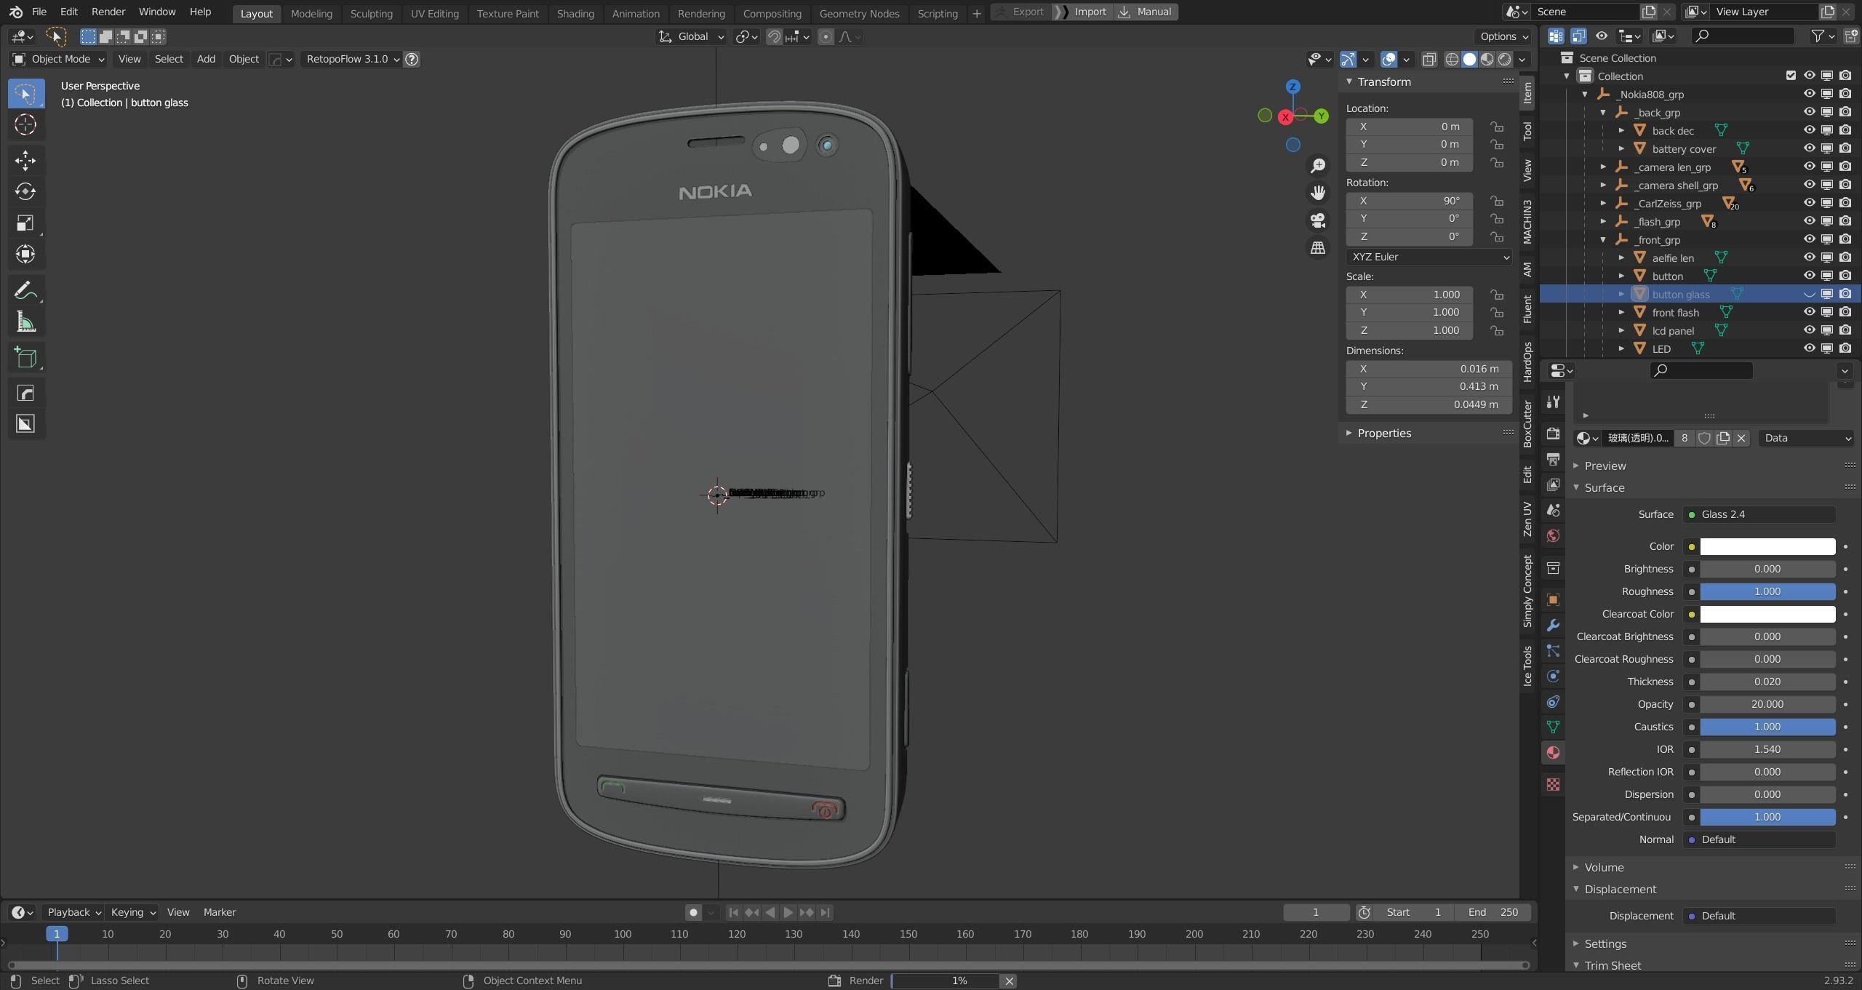Hide front flash in viewport
Screen dimensions: 1862x990
click(x=1809, y=312)
